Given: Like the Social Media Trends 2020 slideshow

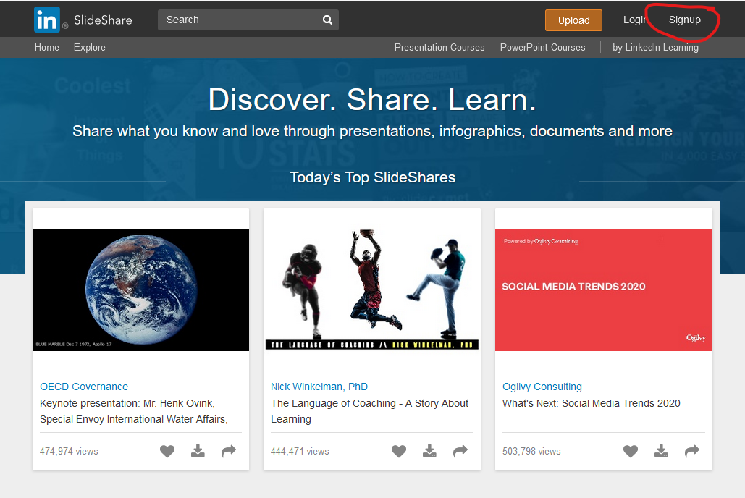Looking at the screenshot, I should [631, 451].
